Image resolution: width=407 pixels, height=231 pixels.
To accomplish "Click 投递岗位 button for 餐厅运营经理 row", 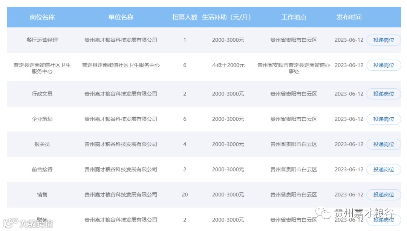I will point(383,40).
